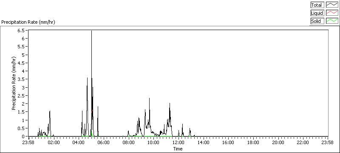The height and width of the screenshot is (153, 340).
Task: Click the 2 y-axis tick label
Action: pyautogui.click(x=23, y=104)
